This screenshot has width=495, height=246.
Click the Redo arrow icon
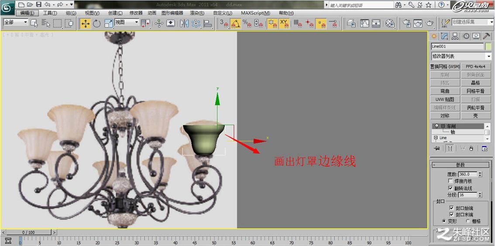pos(60,5)
